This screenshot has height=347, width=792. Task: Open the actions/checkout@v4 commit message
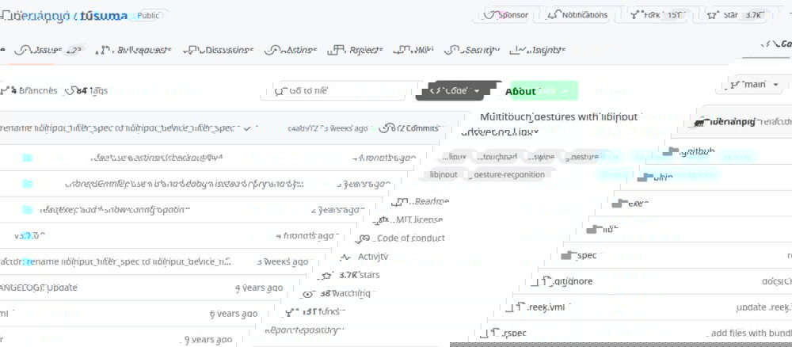(x=157, y=158)
